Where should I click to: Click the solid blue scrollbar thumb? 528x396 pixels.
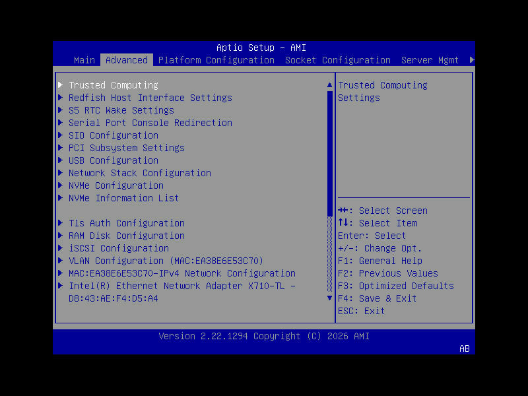tap(329, 154)
